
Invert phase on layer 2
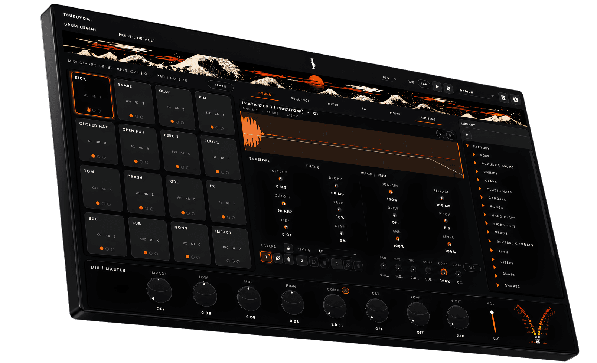pos(313,262)
